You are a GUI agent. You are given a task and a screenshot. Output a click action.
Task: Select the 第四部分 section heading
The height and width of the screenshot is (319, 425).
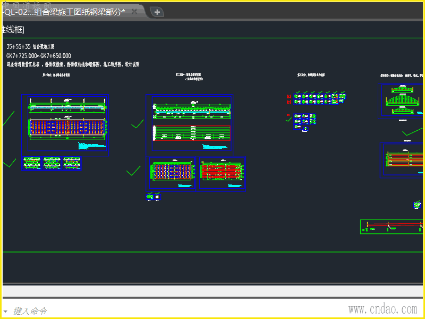[402, 75]
